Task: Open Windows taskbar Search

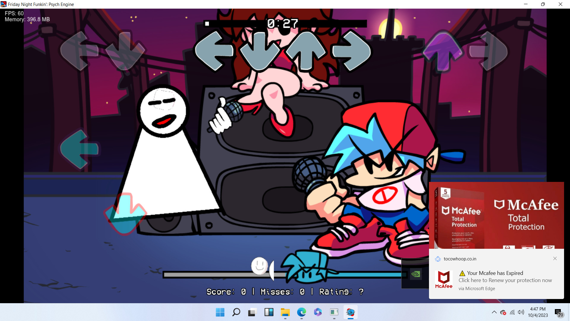Action: (x=236, y=312)
